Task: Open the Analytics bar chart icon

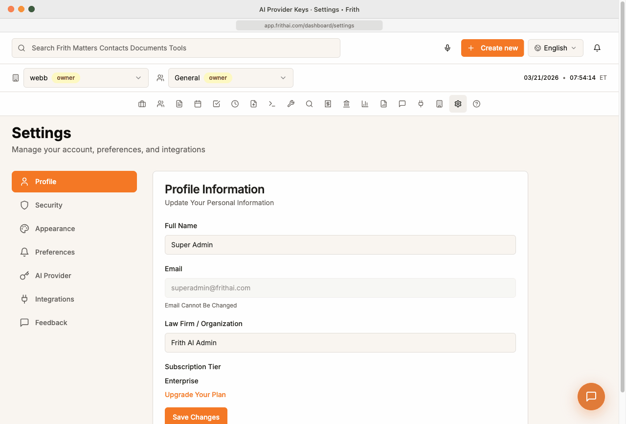Action: (x=365, y=104)
